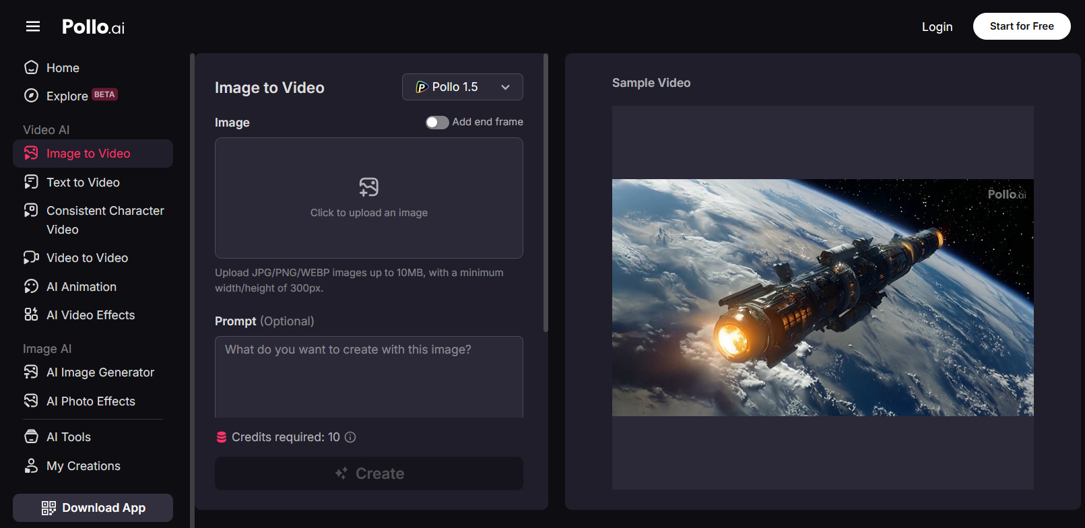Image resolution: width=1085 pixels, height=528 pixels.
Task: Click the 'Image to Video' panel heading
Action: coord(269,88)
